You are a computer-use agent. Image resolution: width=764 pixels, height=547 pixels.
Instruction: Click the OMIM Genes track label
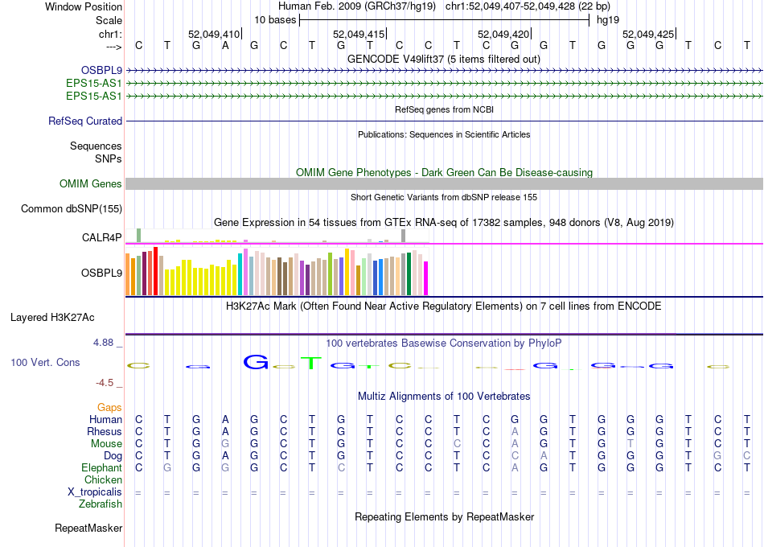click(x=90, y=183)
